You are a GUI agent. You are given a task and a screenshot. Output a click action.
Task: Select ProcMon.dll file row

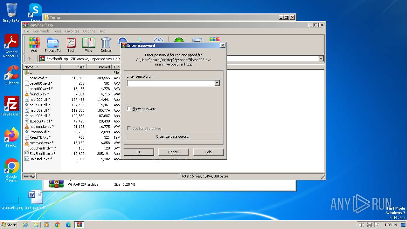coord(37,132)
